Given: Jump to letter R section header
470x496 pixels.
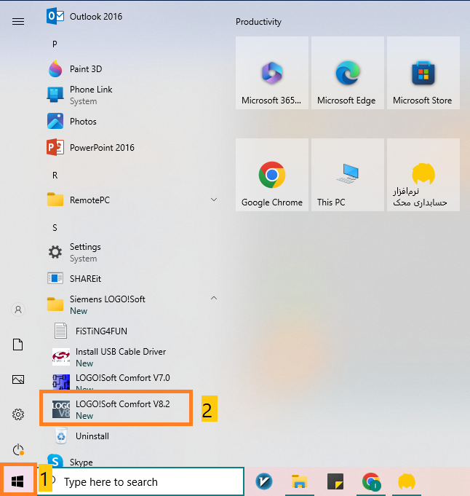Looking at the screenshot, I should (x=55, y=175).
